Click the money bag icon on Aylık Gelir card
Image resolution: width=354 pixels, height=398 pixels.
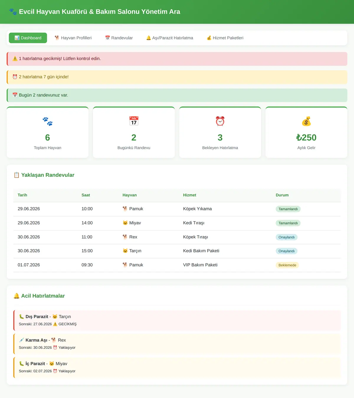(x=307, y=121)
